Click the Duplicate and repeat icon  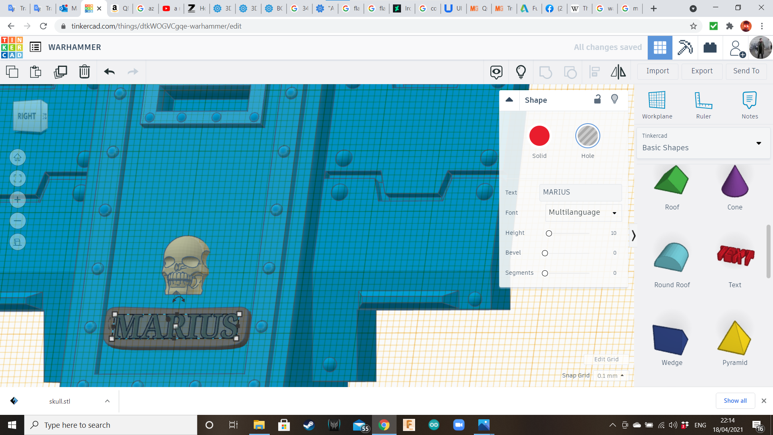coord(60,72)
